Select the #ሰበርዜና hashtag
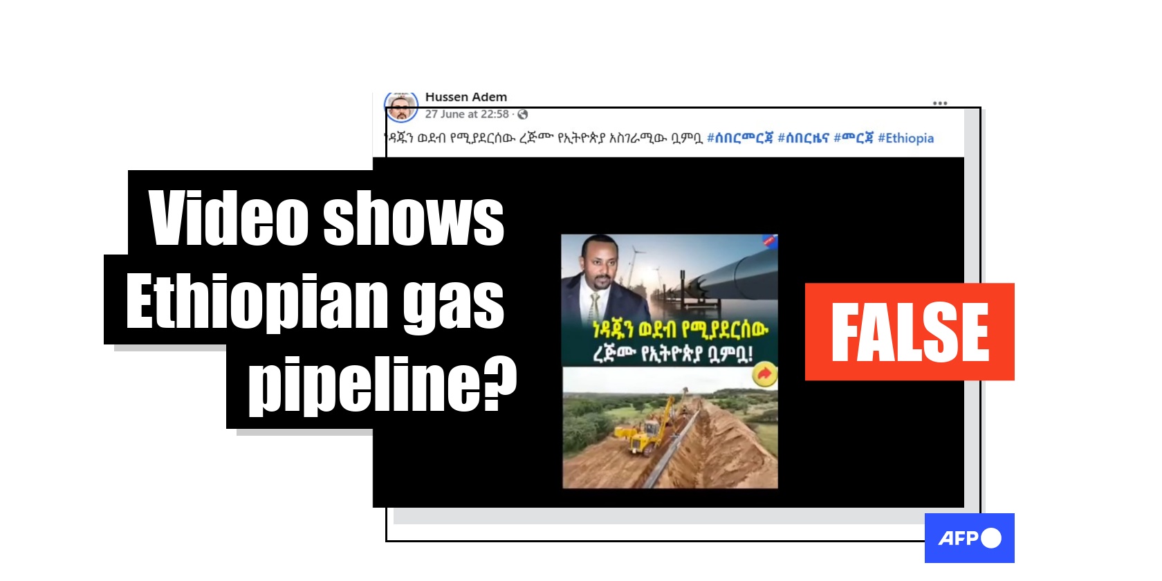This screenshot has width=1162, height=581. (x=803, y=138)
